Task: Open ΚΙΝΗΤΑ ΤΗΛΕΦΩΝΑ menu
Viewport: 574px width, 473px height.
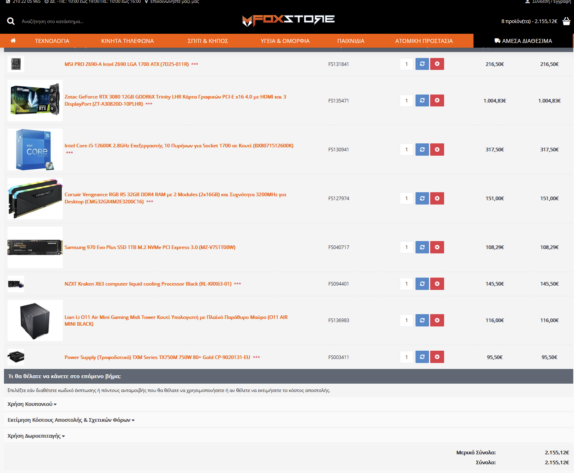Action: pos(128,41)
